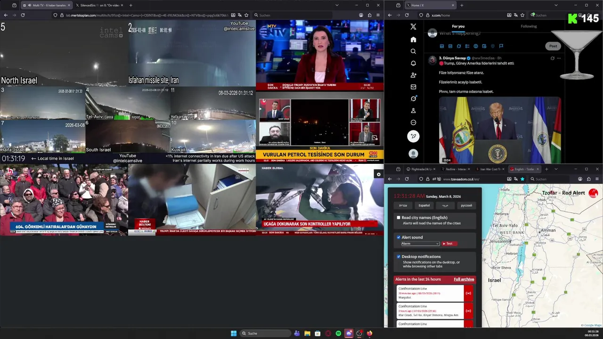Add poll icon in X composer
The height and width of the screenshot is (339, 603).
[467, 46]
